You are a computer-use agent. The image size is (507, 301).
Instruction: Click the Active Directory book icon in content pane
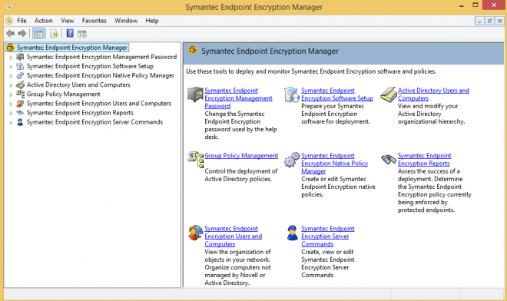click(389, 94)
